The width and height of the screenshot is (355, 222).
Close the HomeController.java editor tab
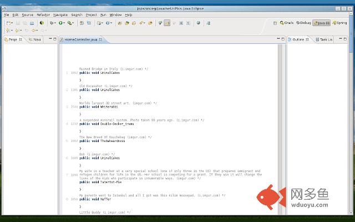pyautogui.click(x=100, y=39)
